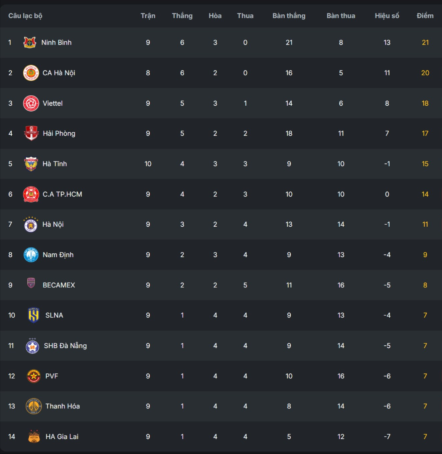Click the BECAMEX team name
The width and height of the screenshot is (442, 454).
click(59, 285)
